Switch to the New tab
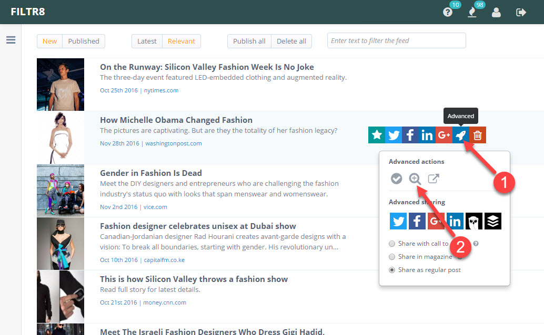544x335 pixels. coord(49,41)
